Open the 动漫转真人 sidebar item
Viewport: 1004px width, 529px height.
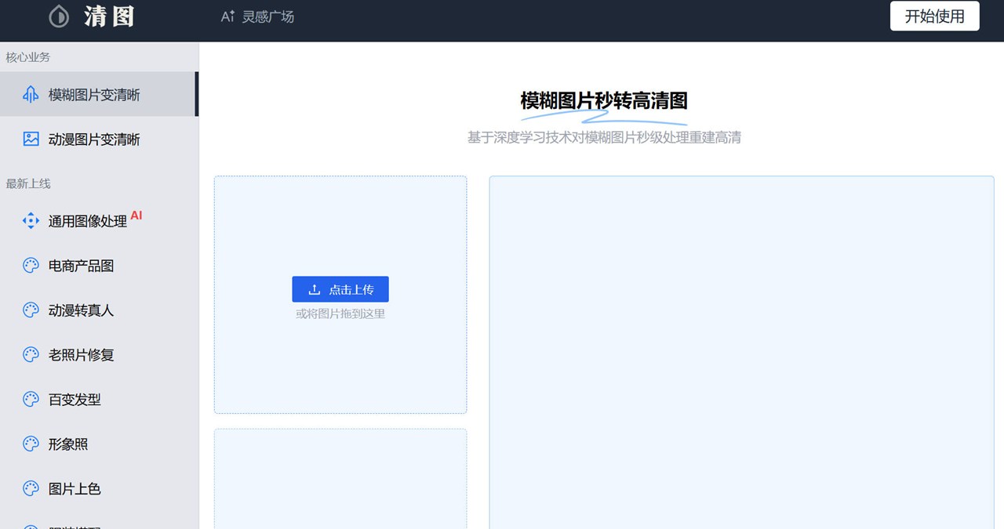pyautogui.click(x=99, y=310)
